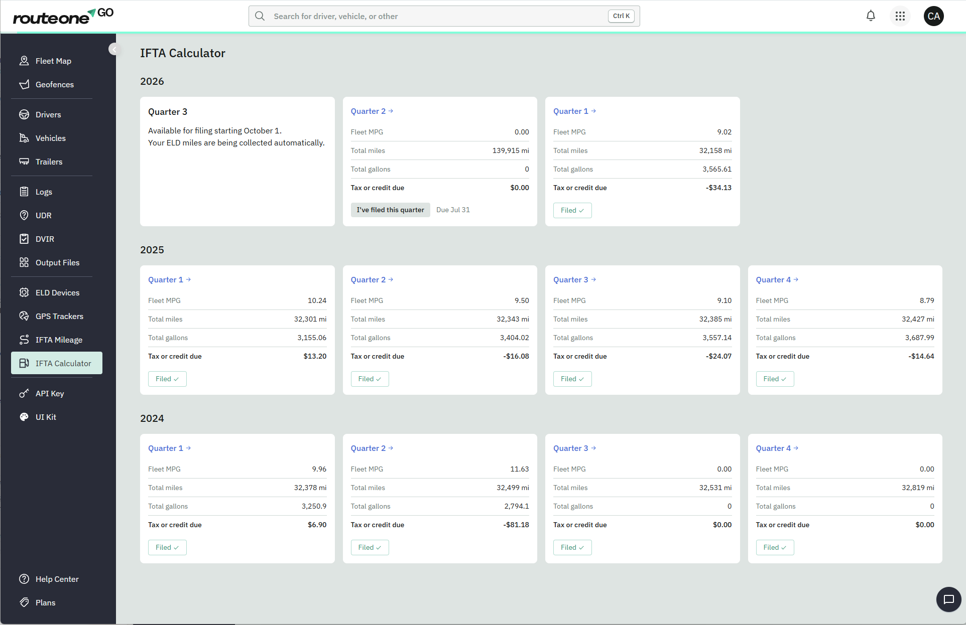
Task: Select the IFTA Calculator fuel pump icon
Action: click(x=24, y=363)
